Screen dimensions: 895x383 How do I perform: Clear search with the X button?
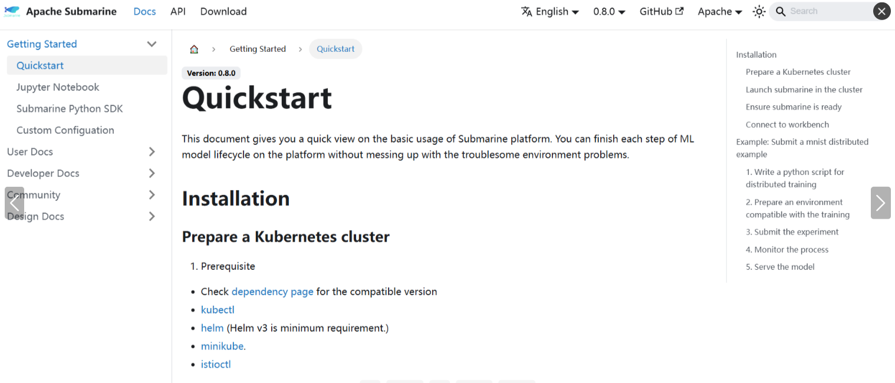[x=881, y=11]
